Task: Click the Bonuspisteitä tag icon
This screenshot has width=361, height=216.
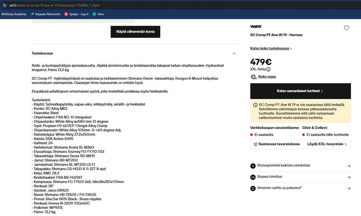Action: (253, 166)
